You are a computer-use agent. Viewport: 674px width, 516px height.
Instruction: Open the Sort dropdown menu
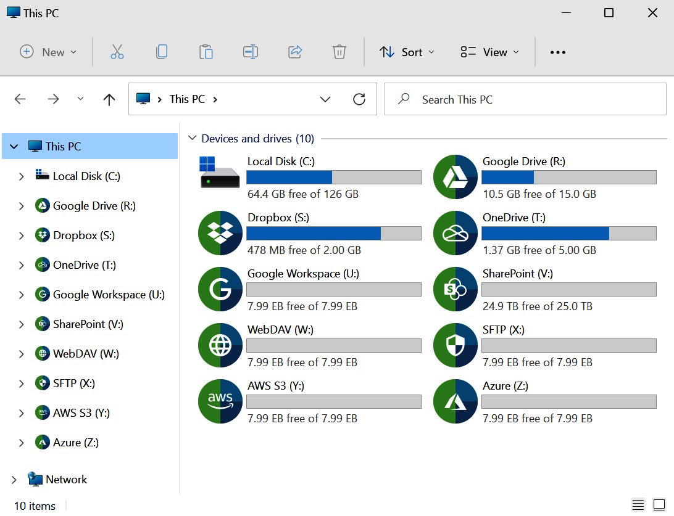407,52
